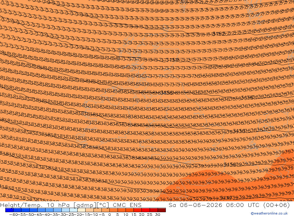Click the '[gdmp]' unit label
Screen dimensions: 294x216
(85, 205)
